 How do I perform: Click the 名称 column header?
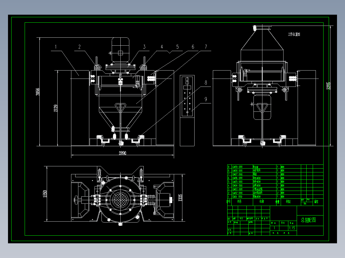point(261,201)
